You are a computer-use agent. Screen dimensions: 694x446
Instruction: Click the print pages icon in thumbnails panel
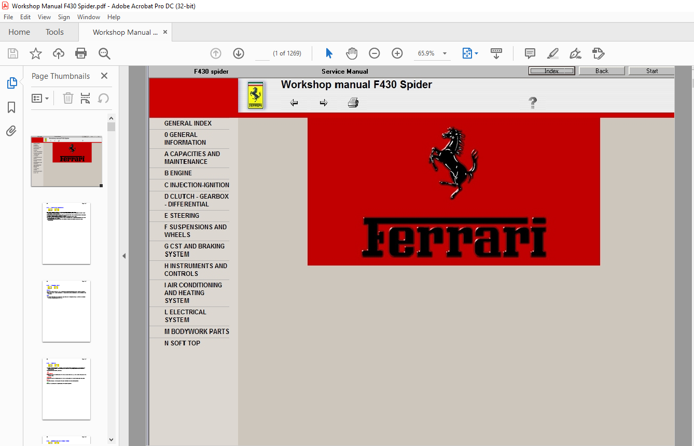click(x=86, y=98)
